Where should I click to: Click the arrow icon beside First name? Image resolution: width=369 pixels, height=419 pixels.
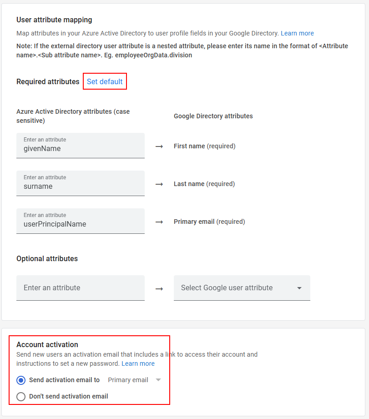point(159,146)
